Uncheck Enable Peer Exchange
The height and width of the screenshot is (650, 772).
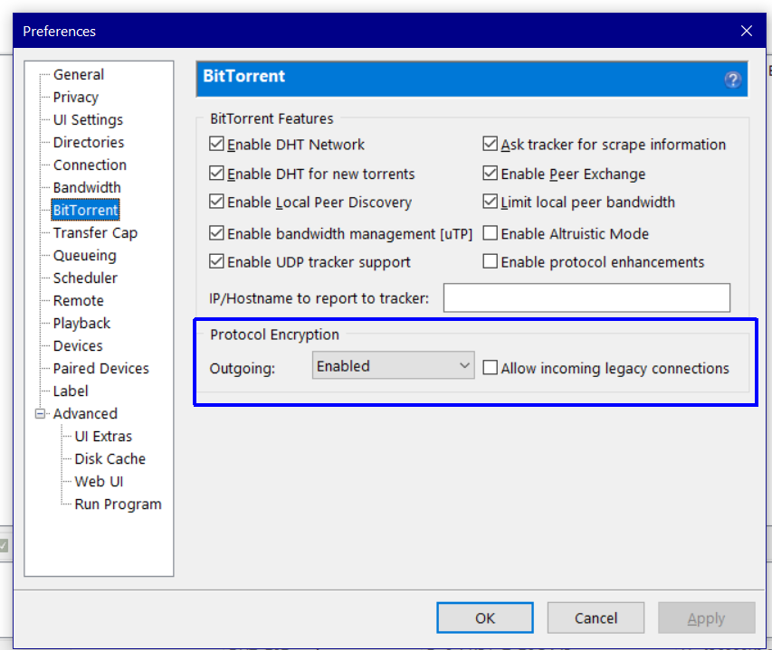tap(490, 174)
